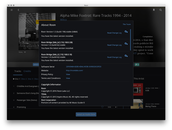Open the hamburger navigation menu
172x130 pixels.
pyautogui.click(x=11, y=10)
